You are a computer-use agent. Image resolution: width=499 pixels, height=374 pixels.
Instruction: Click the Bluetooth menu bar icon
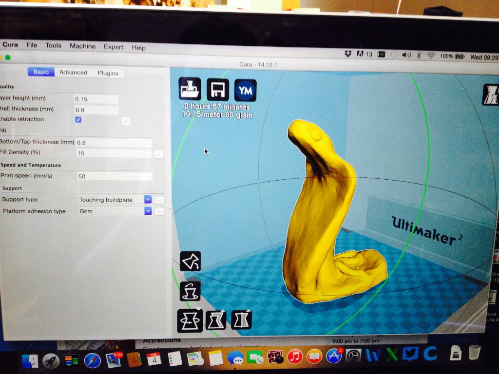[419, 56]
